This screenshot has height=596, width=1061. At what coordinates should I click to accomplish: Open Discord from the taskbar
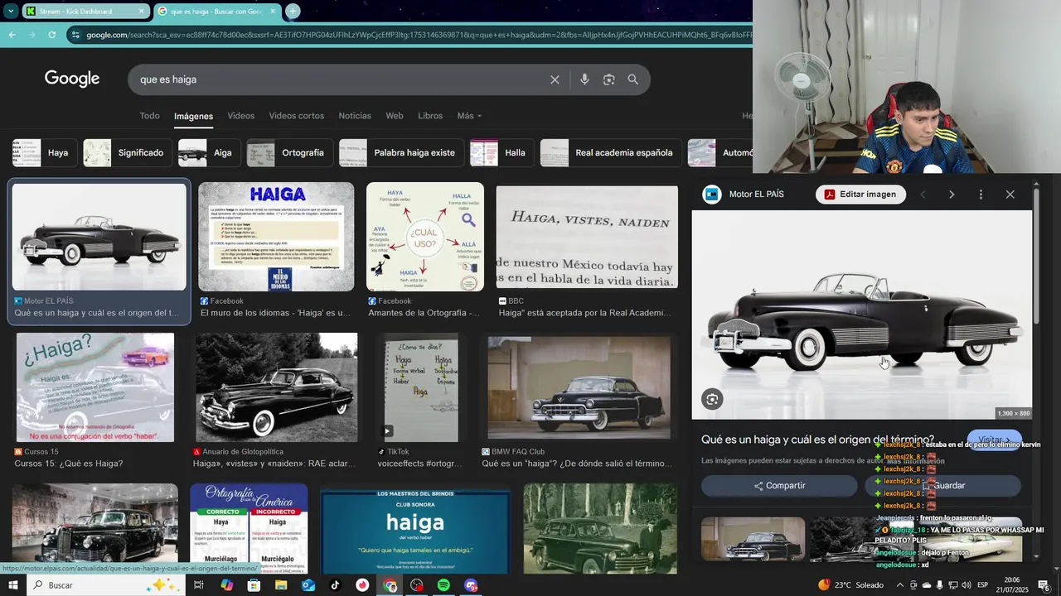pyautogui.click(x=471, y=585)
